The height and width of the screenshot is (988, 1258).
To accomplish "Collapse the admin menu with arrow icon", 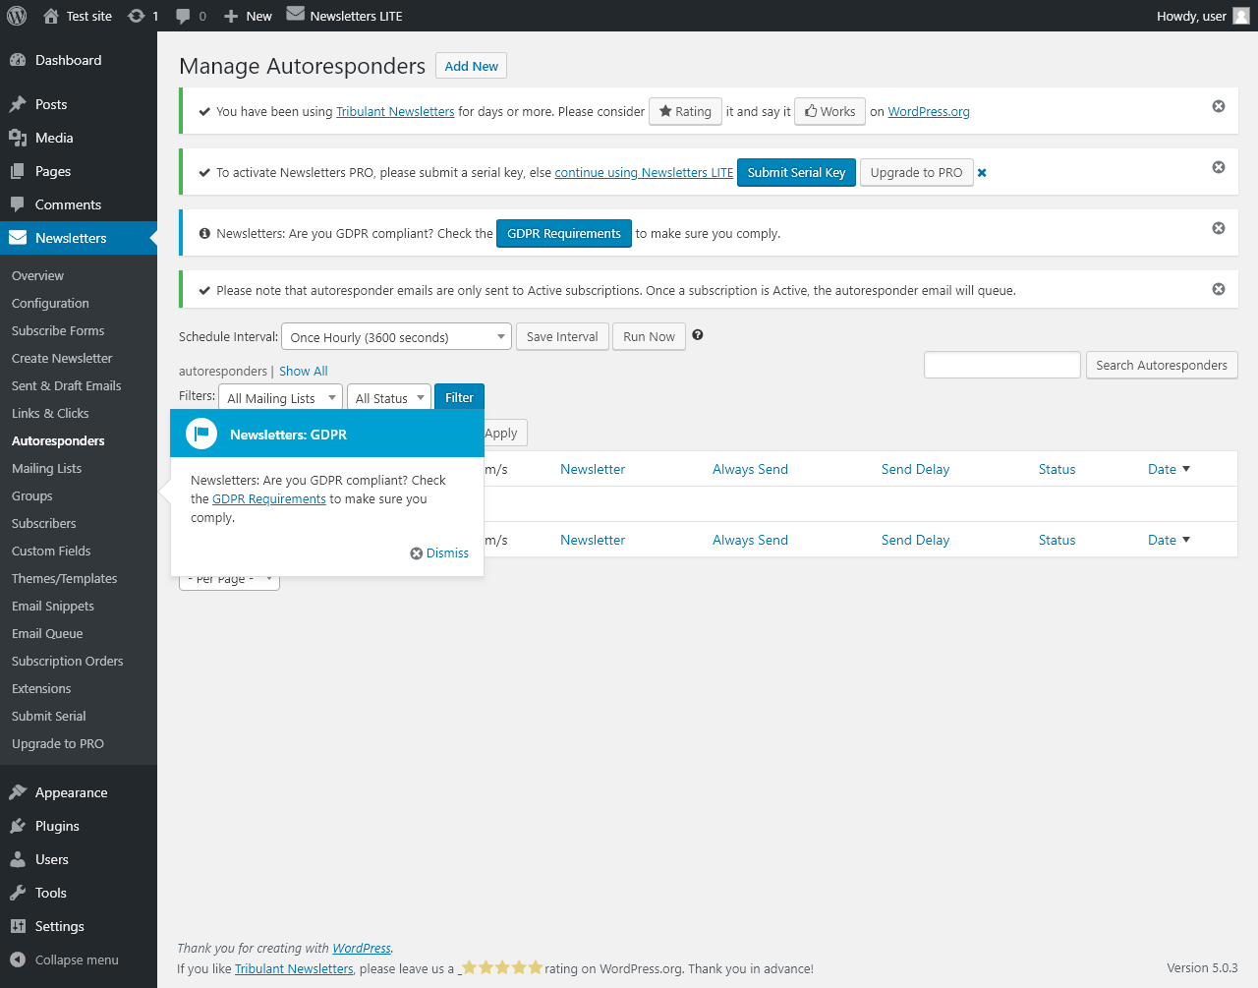I will (18, 959).
